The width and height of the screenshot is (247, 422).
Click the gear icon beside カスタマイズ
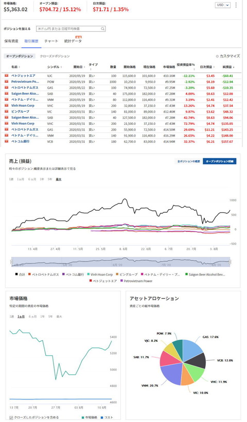tap(217, 56)
